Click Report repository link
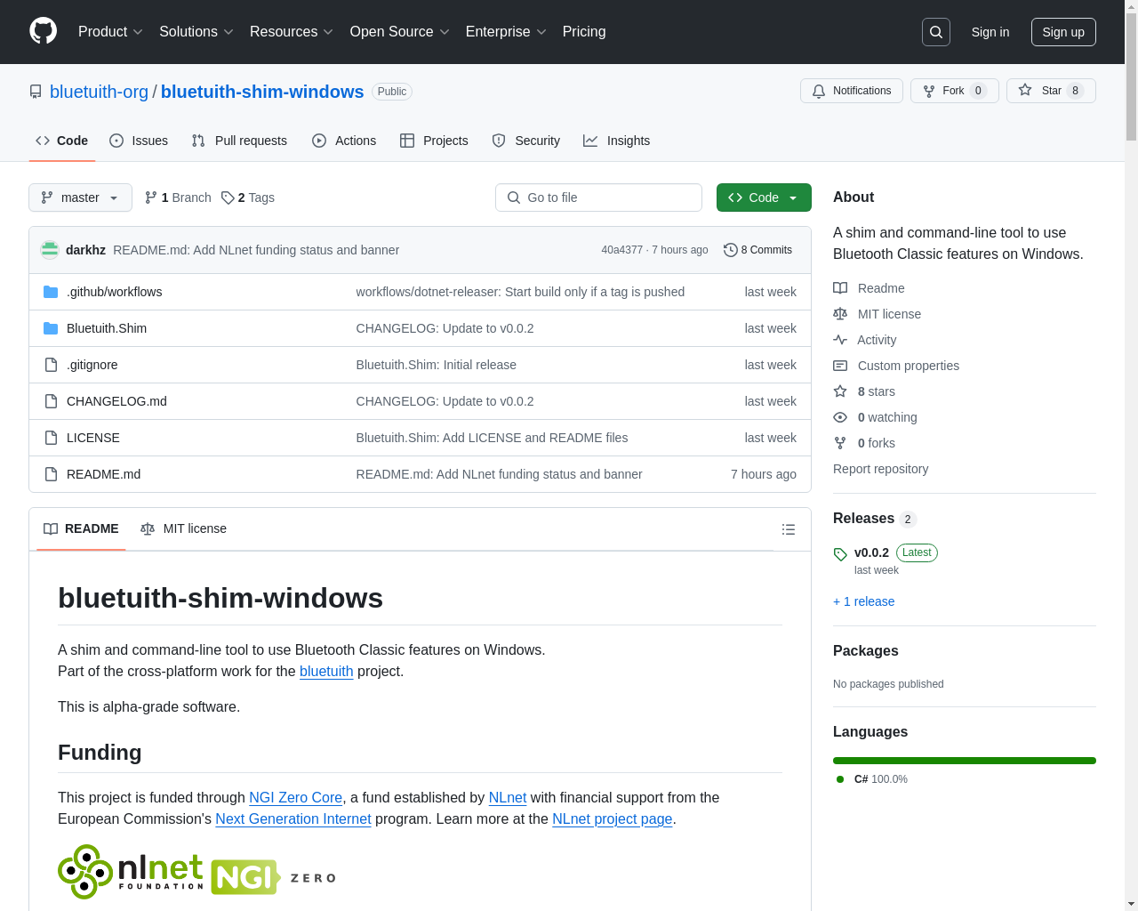The height and width of the screenshot is (911, 1138). (x=880, y=469)
